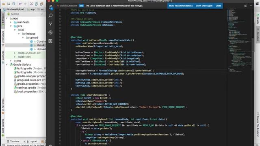260x146 pixels.
Task: Open the Structure side tool tab
Action: [3, 39]
